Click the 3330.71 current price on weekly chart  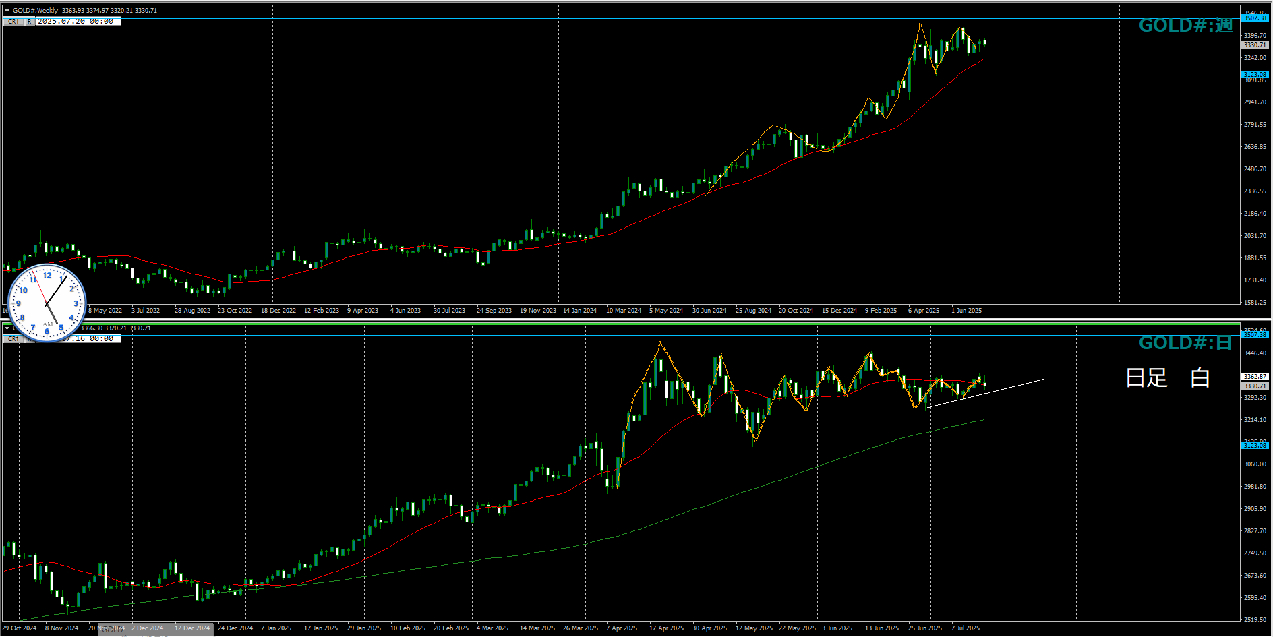click(x=1255, y=45)
